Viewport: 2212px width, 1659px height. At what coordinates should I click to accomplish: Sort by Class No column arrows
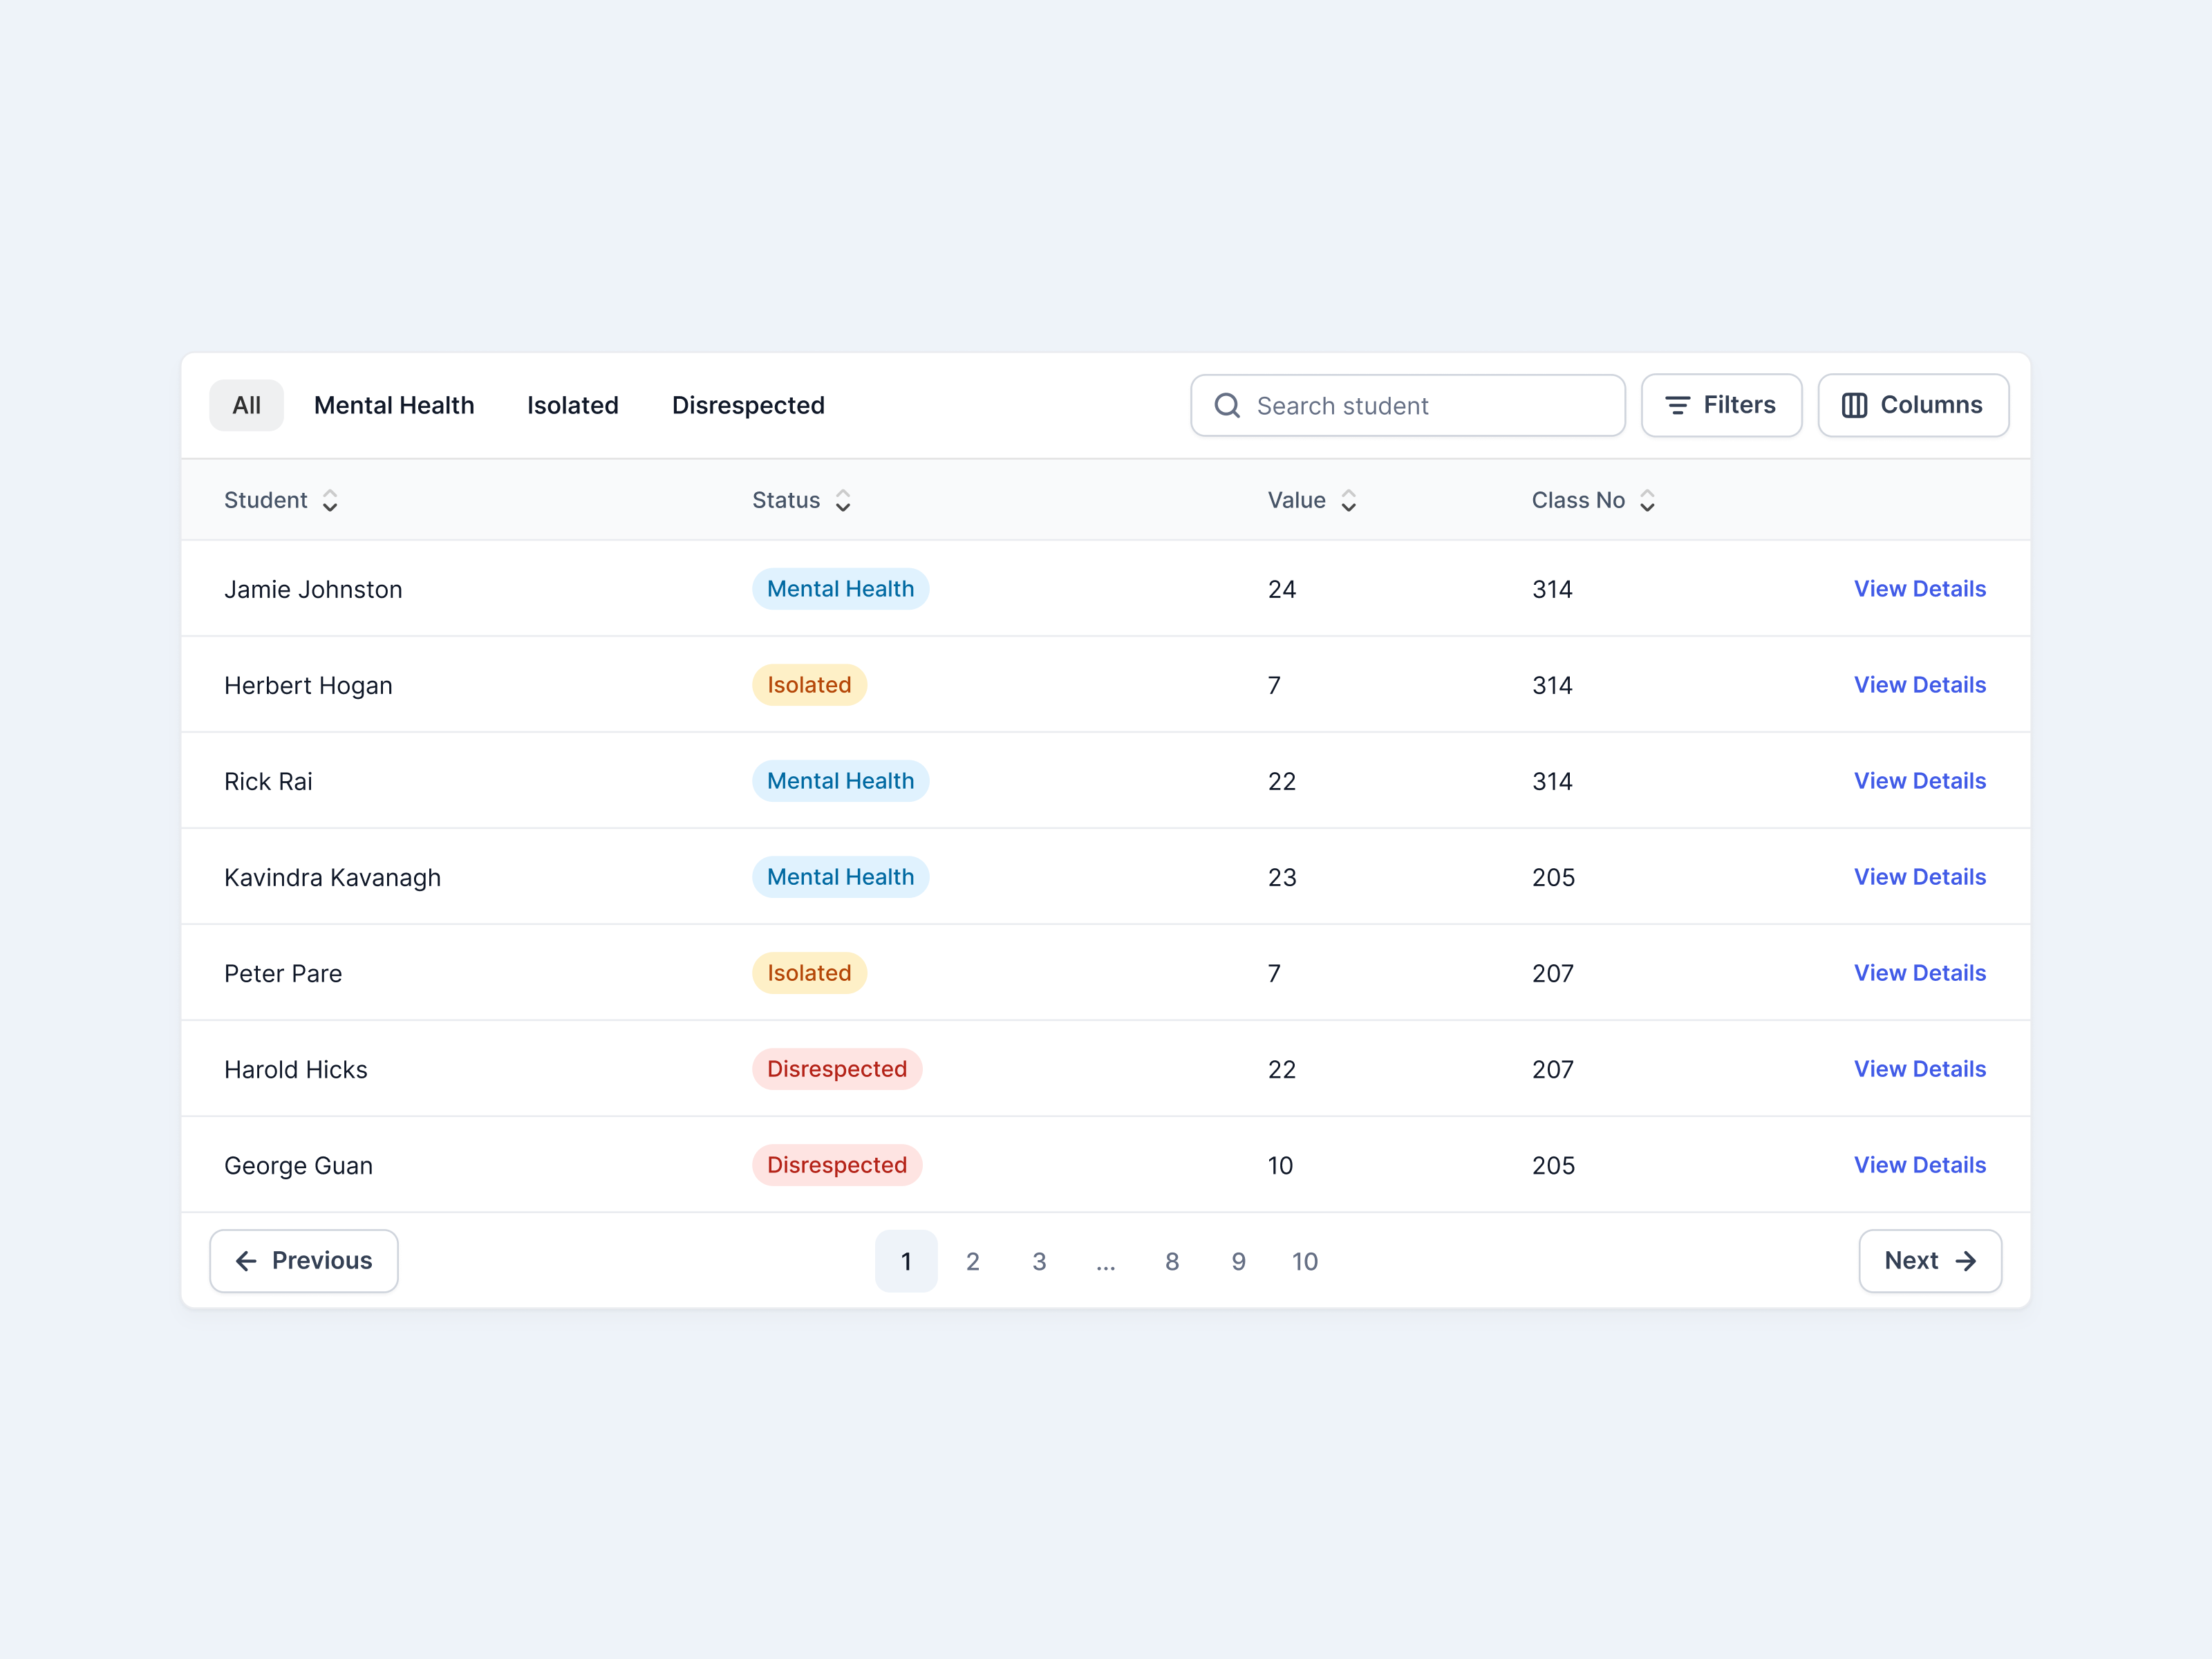[1647, 501]
